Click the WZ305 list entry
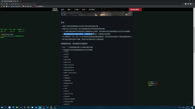Screen dimensions: 195x109 tap(66, 54)
